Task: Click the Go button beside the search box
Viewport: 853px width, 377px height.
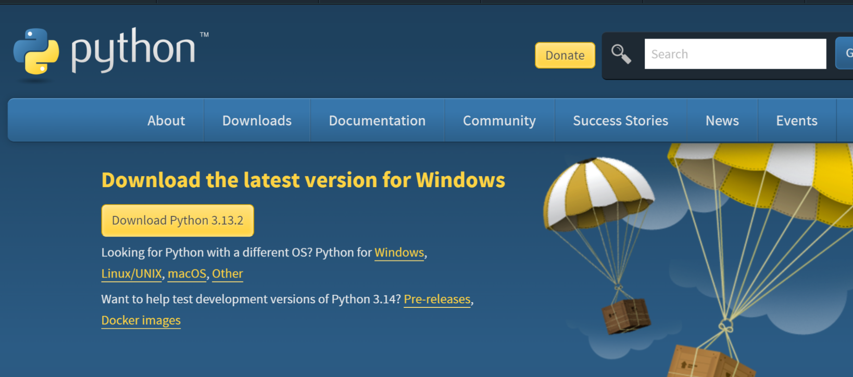Action: [x=845, y=53]
